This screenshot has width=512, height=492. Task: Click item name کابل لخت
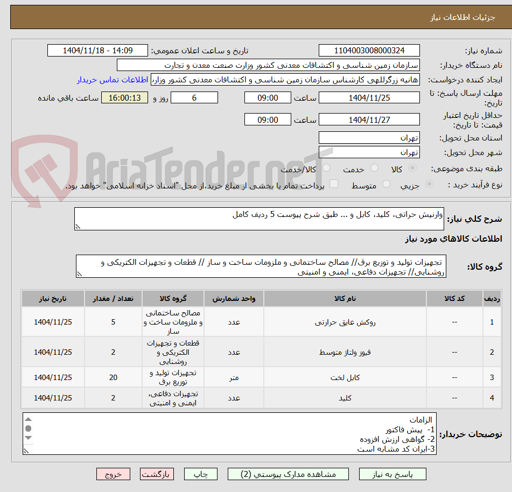[345, 377]
